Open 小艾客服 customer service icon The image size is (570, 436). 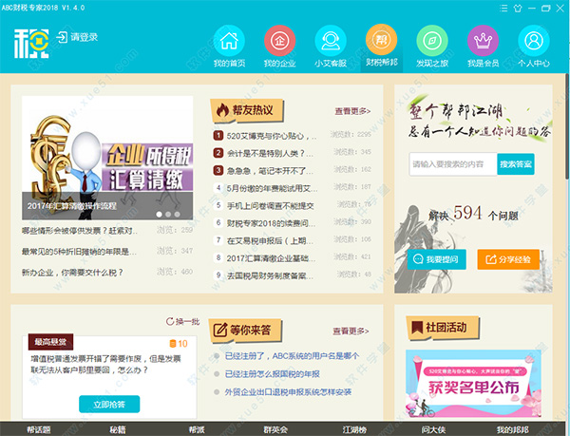tap(331, 41)
